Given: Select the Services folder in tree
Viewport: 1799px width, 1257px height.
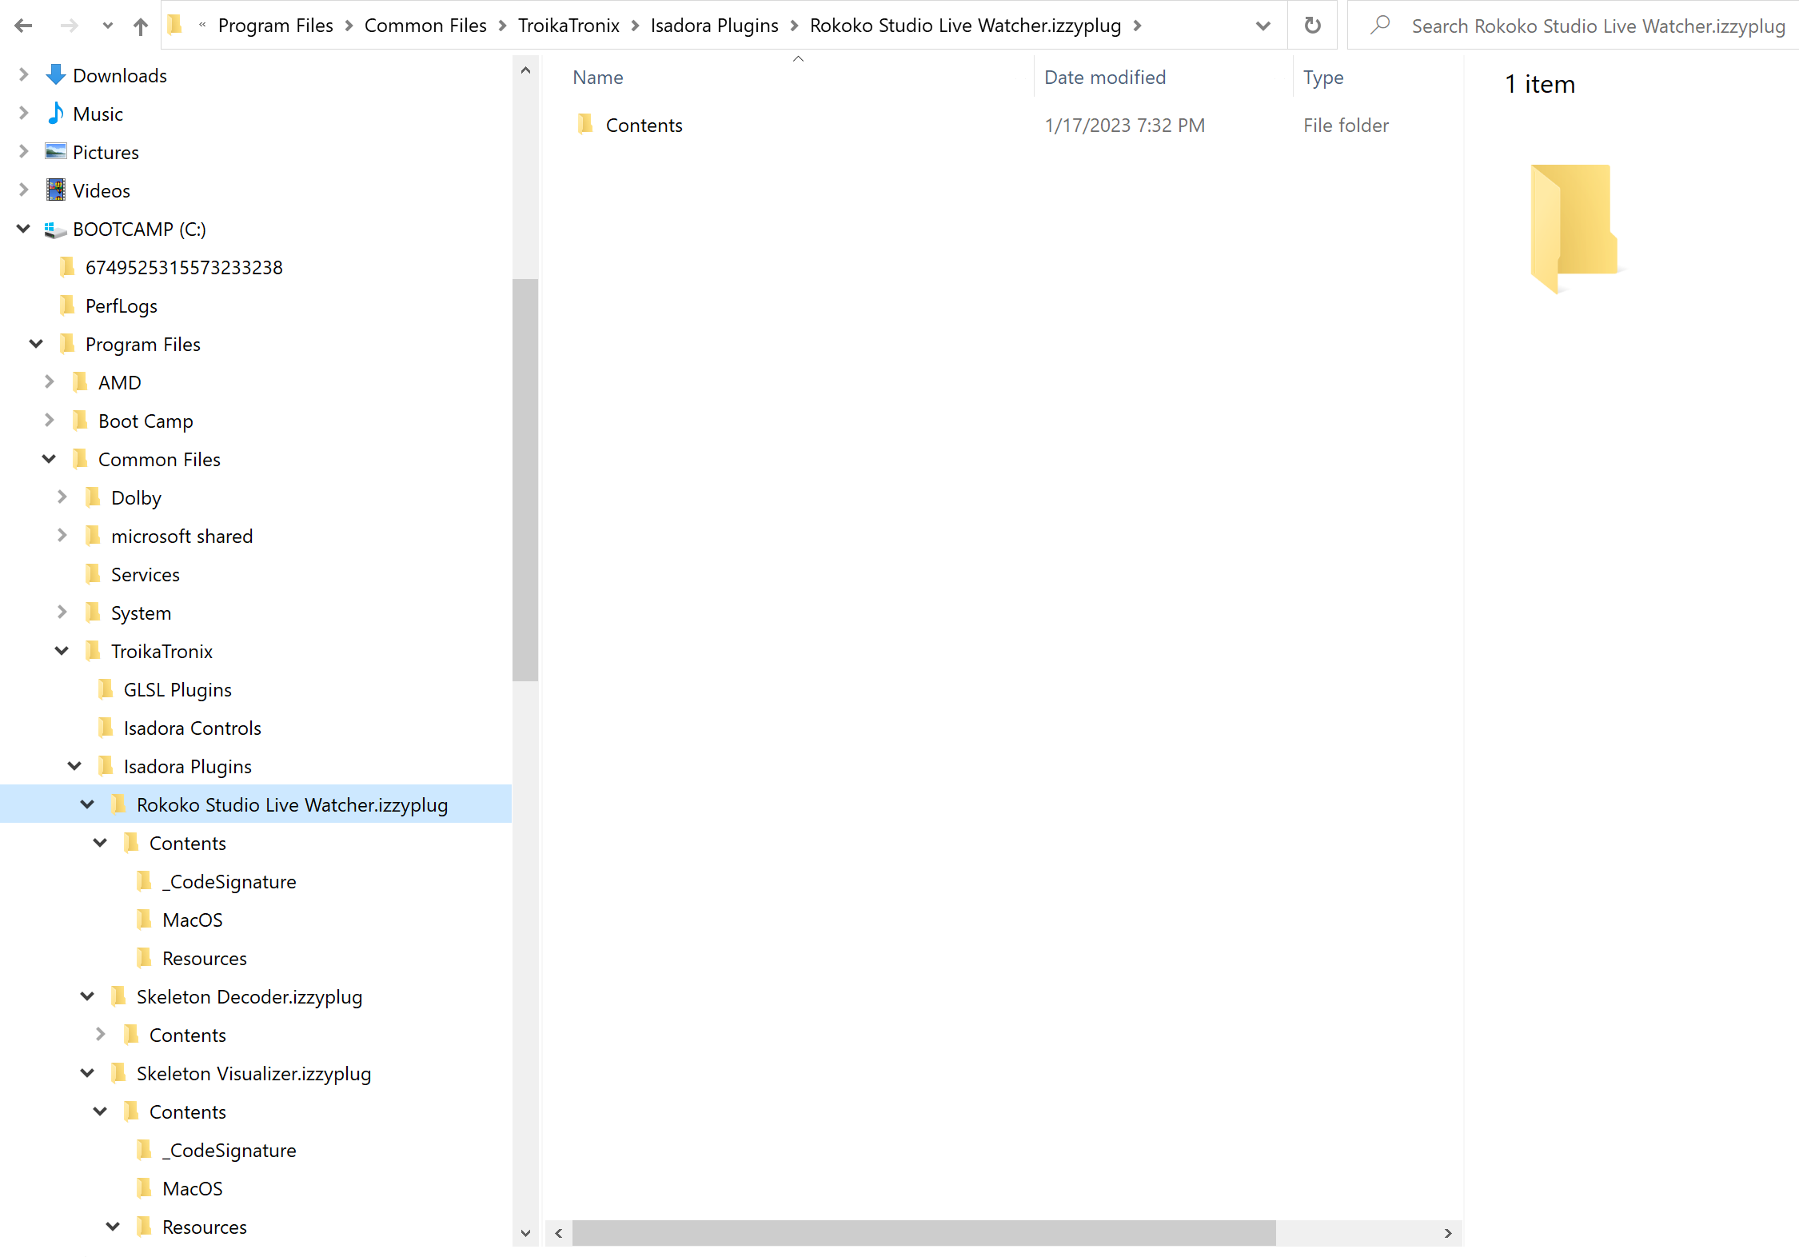Looking at the screenshot, I should pyautogui.click(x=145, y=574).
